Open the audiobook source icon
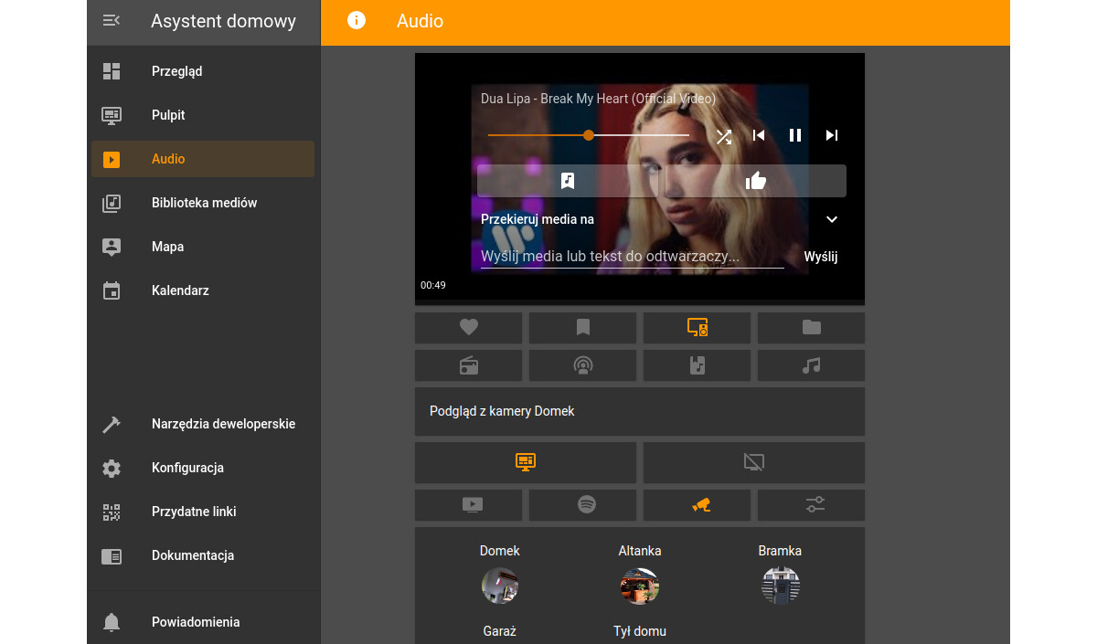The height and width of the screenshot is (644, 1097). tap(698, 365)
